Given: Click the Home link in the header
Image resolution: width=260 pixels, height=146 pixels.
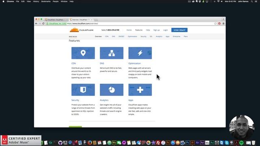Looking at the screenshot, I should click(x=129, y=30).
